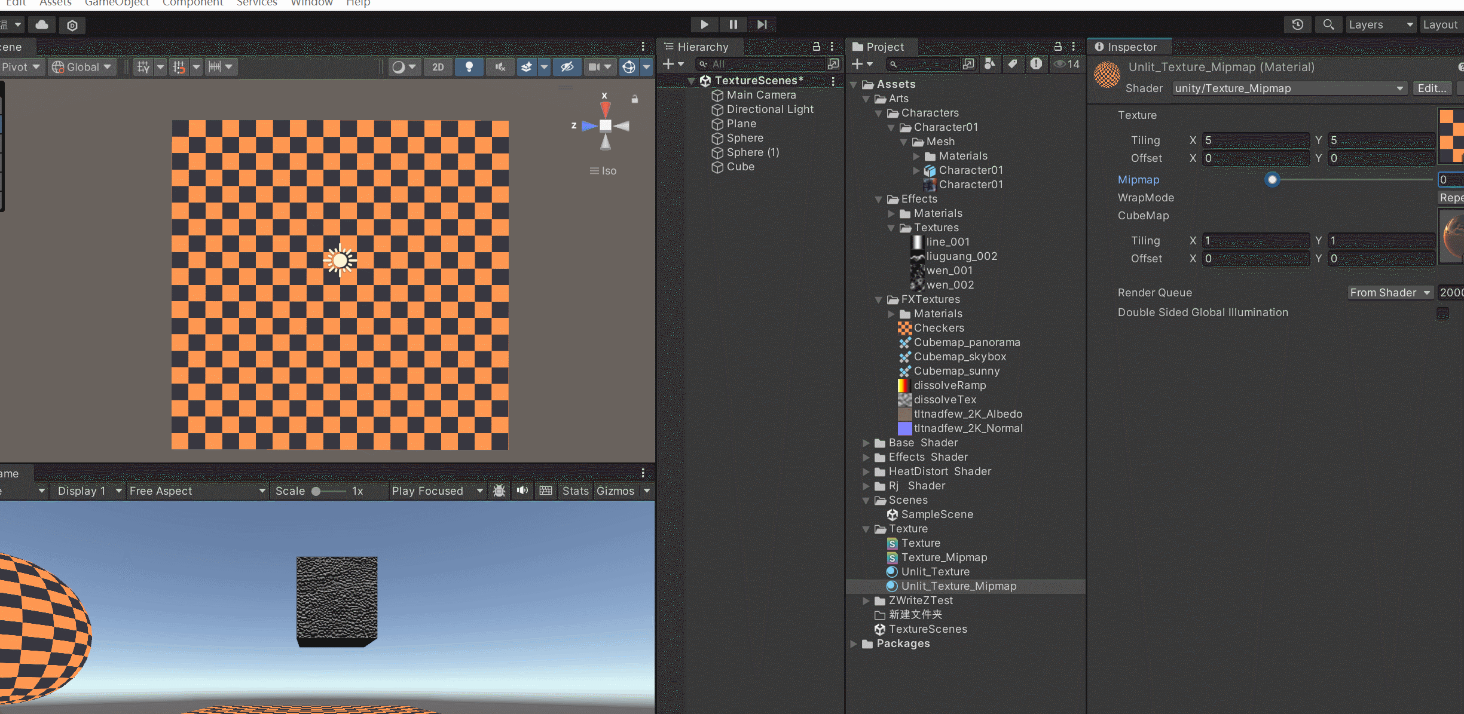1464x714 pixels.
Task: Click the undo history icon
Action: pos(1297,24)
